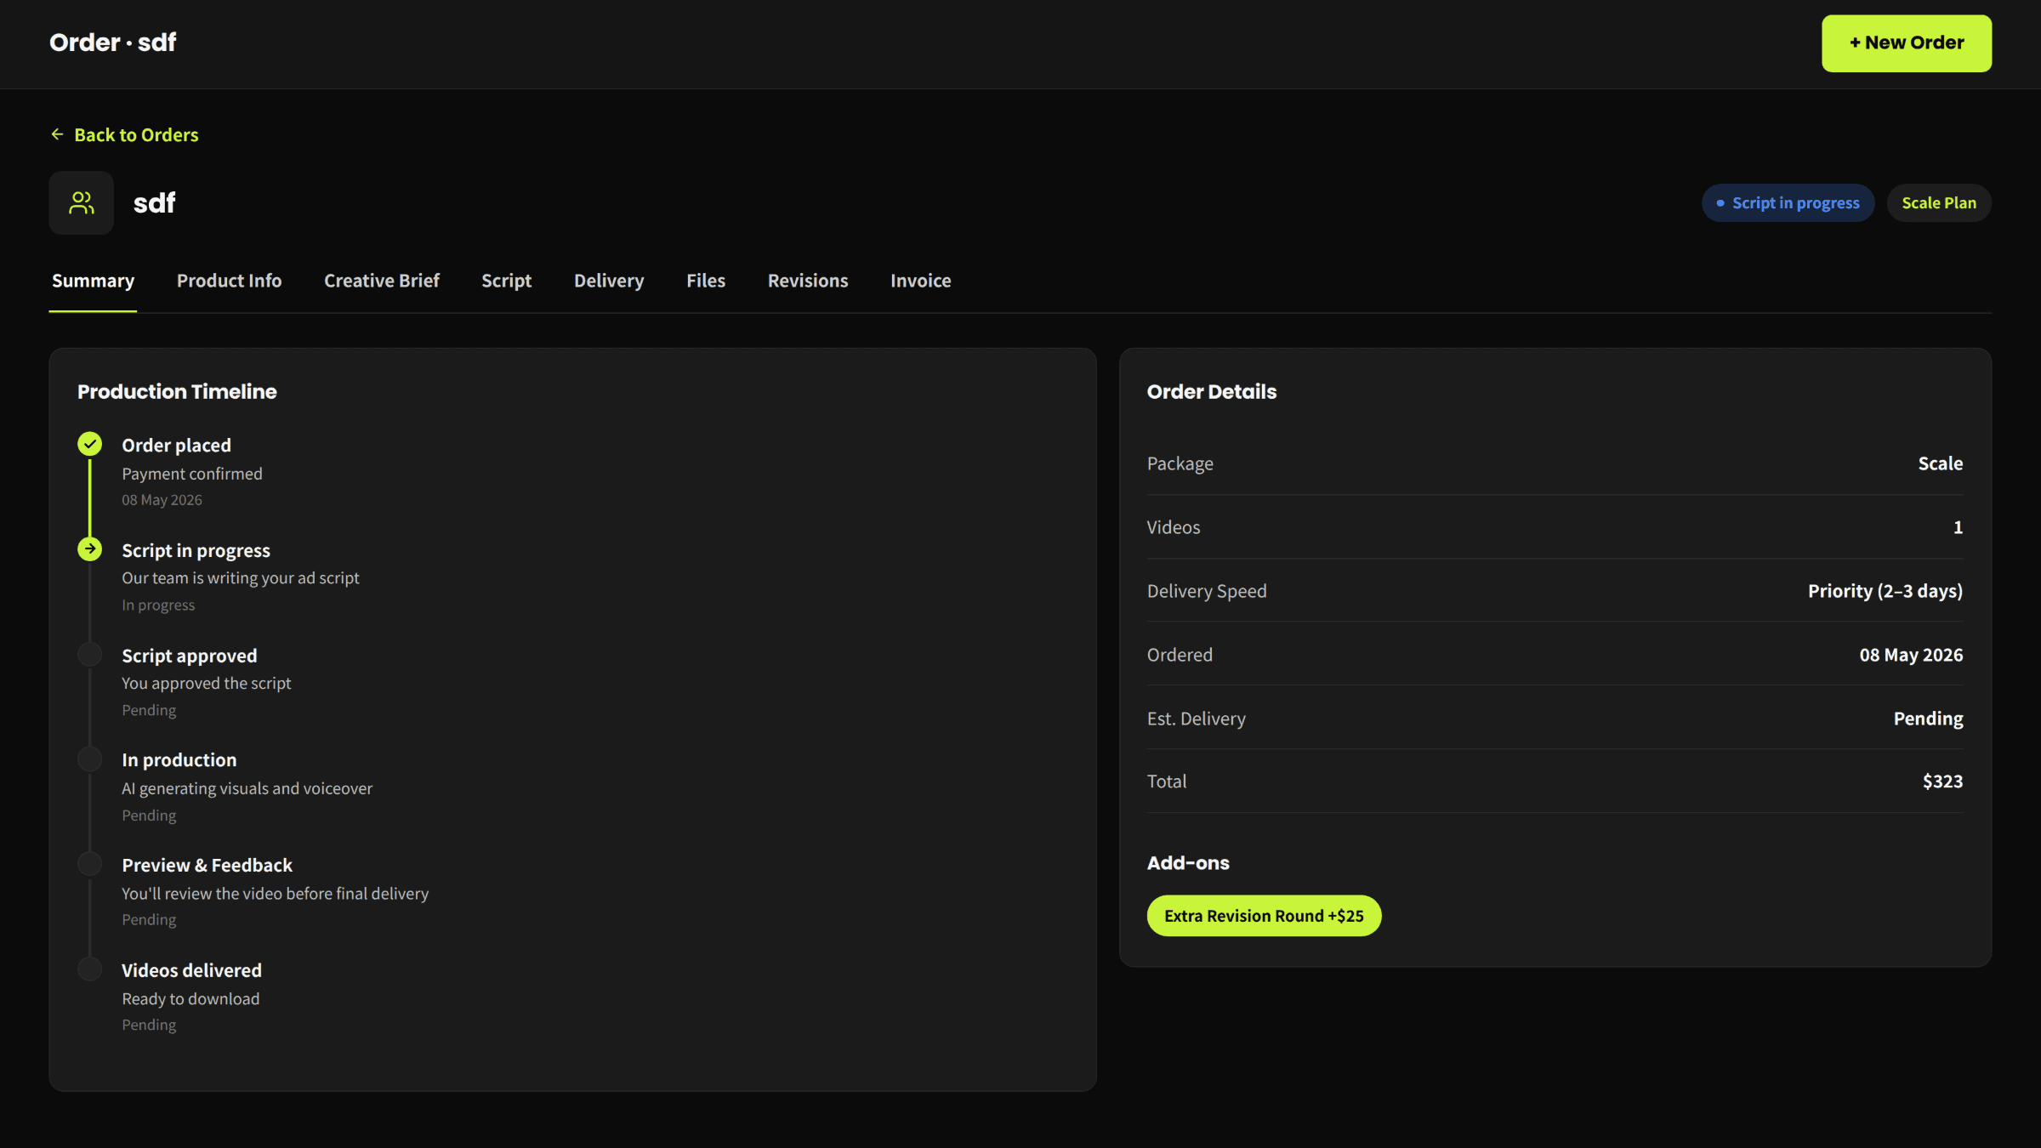Click the Extra Revision Round +$25 add-on
Viewport: 2041px width, 1148px height.
1264,916
